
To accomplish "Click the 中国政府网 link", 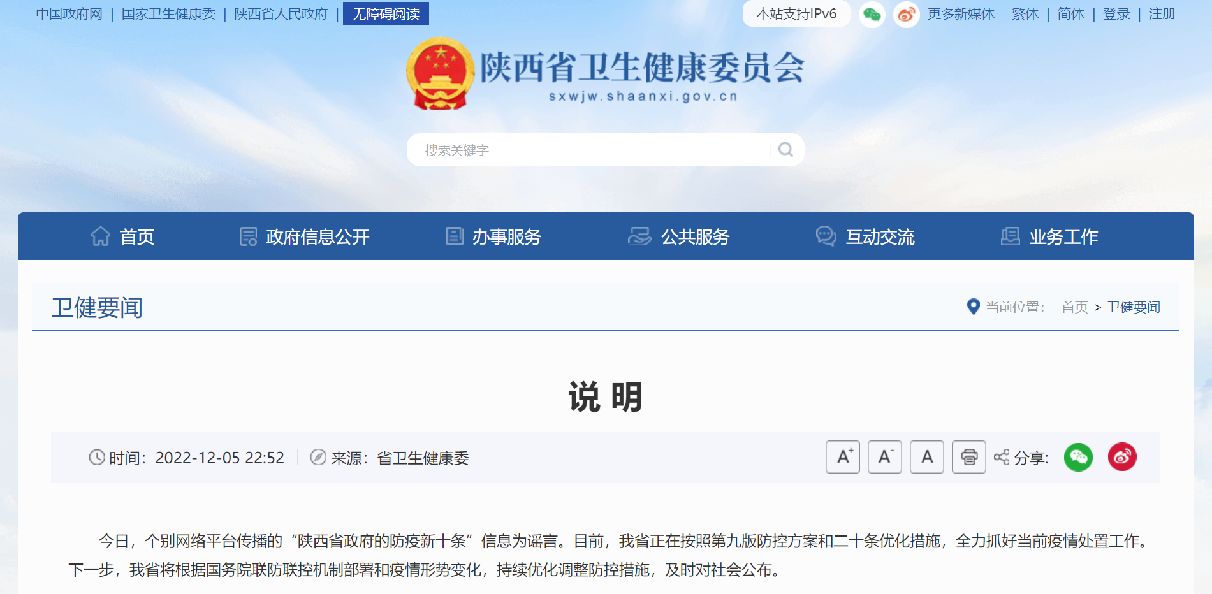I will tap(69, 14).
